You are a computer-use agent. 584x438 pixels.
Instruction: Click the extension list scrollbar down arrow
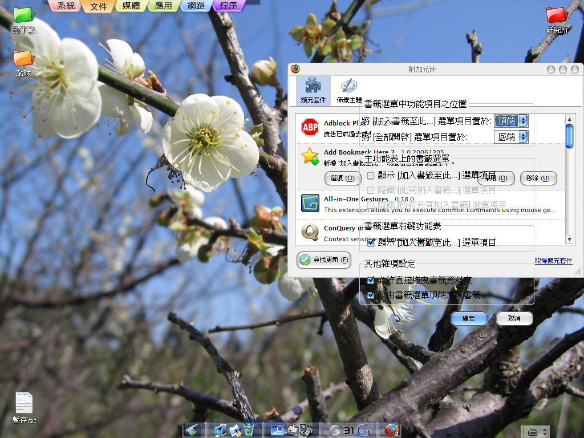click(569, 240)
